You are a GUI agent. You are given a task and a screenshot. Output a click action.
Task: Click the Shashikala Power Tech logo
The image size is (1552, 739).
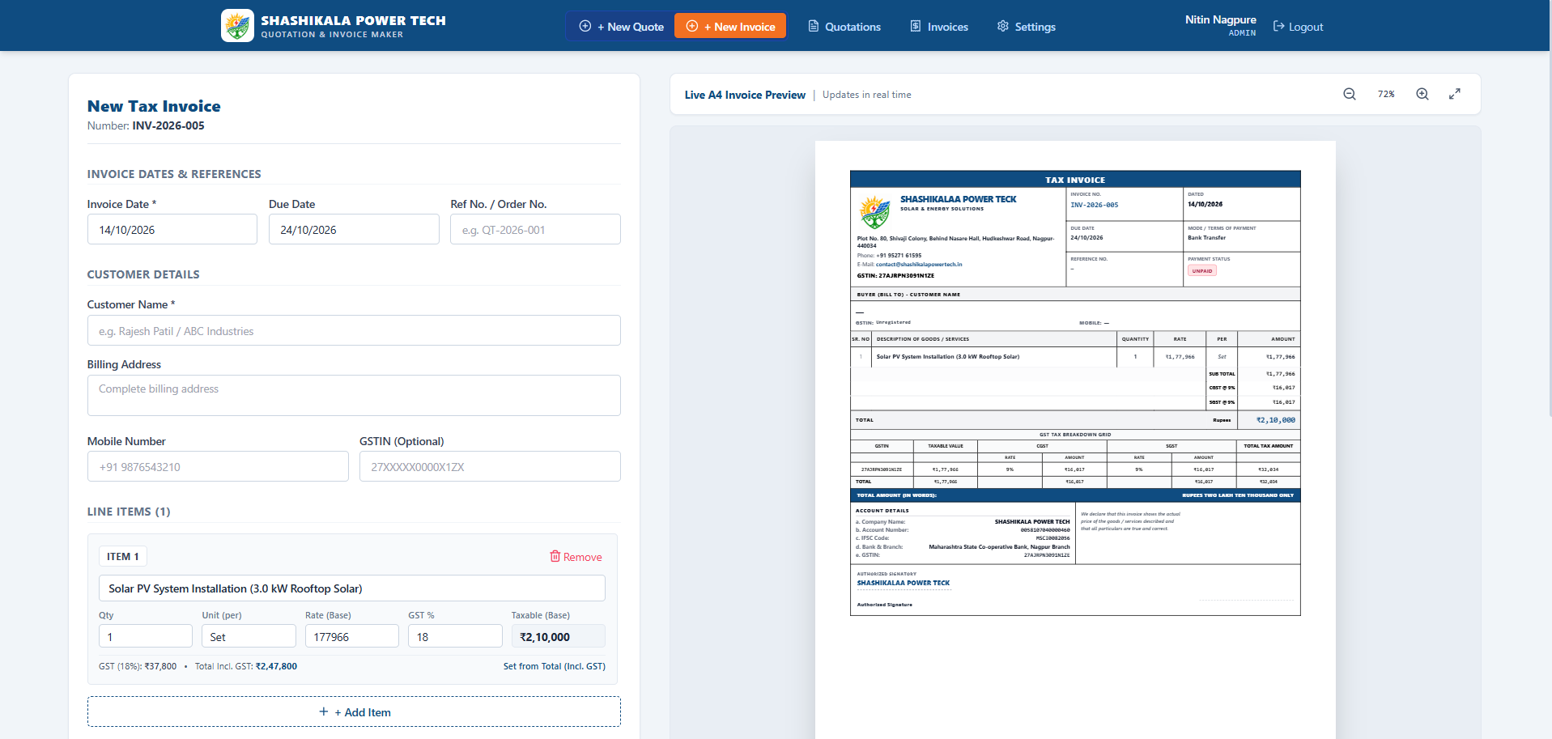click(237, 26)
